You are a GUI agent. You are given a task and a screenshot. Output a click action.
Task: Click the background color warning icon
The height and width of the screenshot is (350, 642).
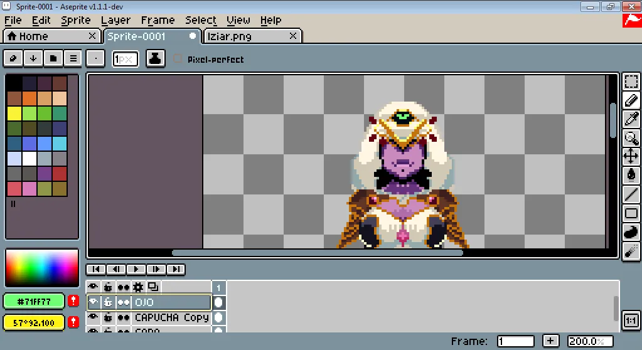73,322
